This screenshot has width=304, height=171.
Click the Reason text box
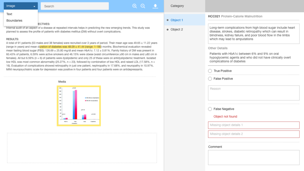pyautogui.click(x=254, y=93)
